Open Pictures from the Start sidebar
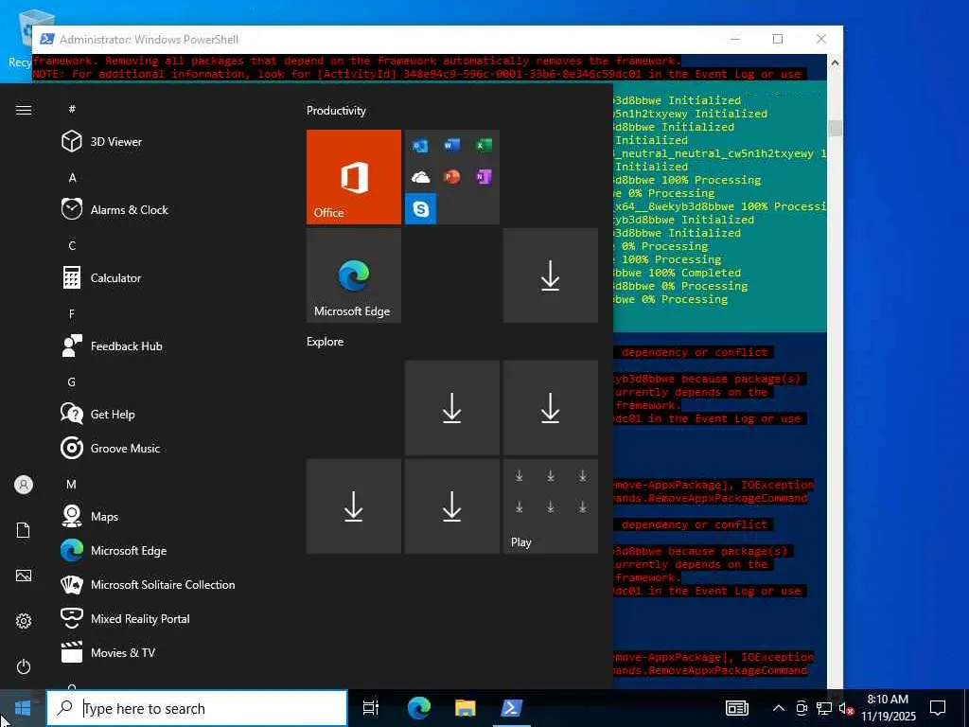 [x=24, y=576]
